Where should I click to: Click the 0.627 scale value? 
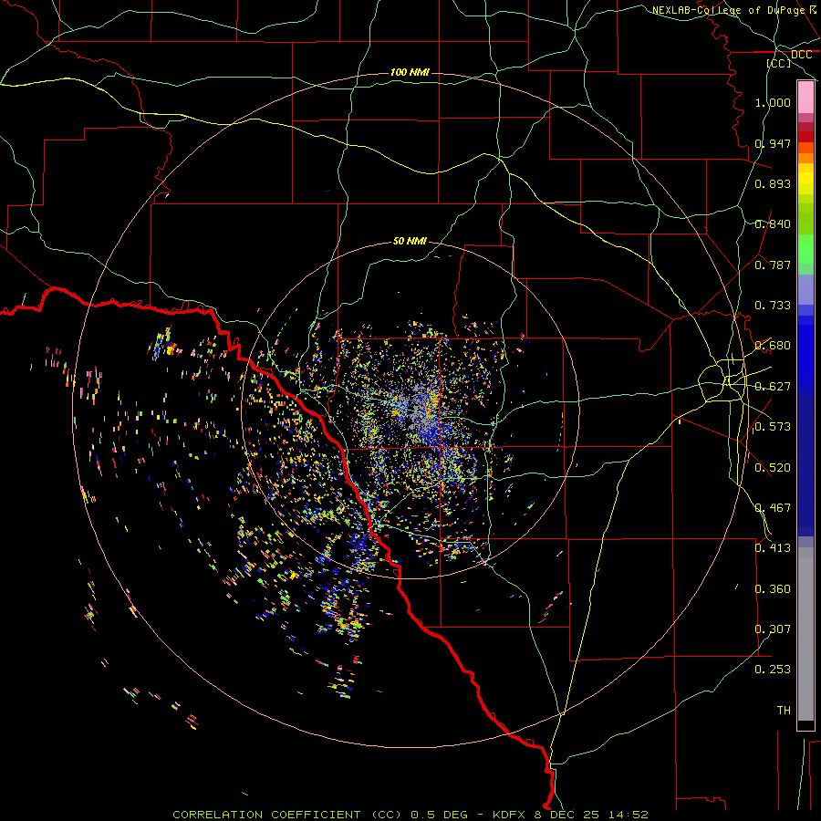point(773,387)
